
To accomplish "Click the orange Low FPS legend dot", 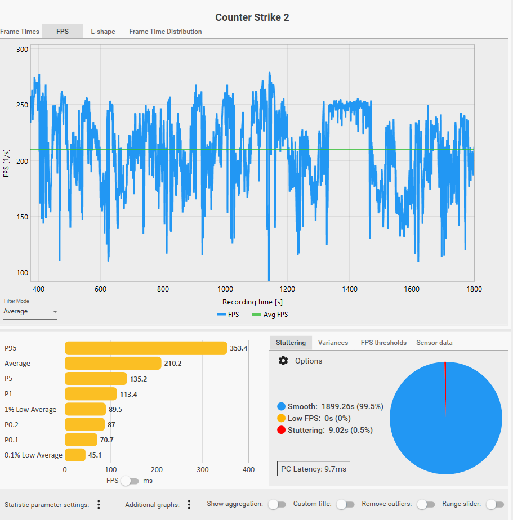I will click(x=281, y=418).
